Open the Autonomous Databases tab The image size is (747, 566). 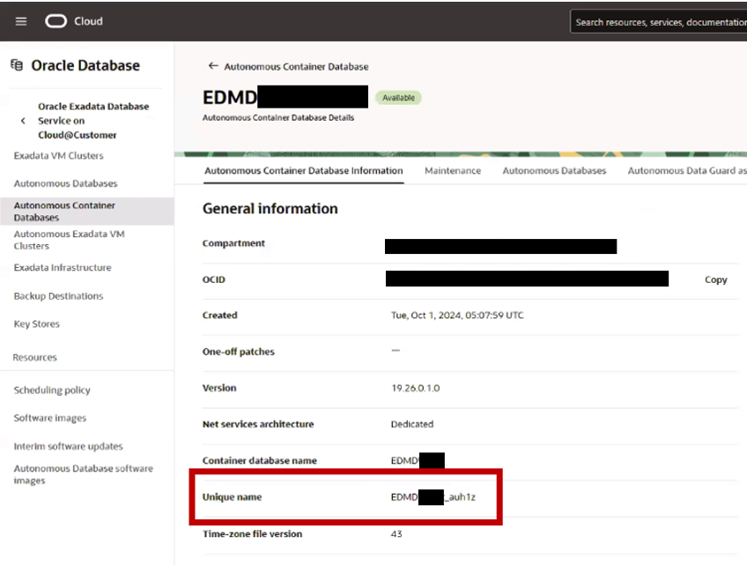coord(554,170)
